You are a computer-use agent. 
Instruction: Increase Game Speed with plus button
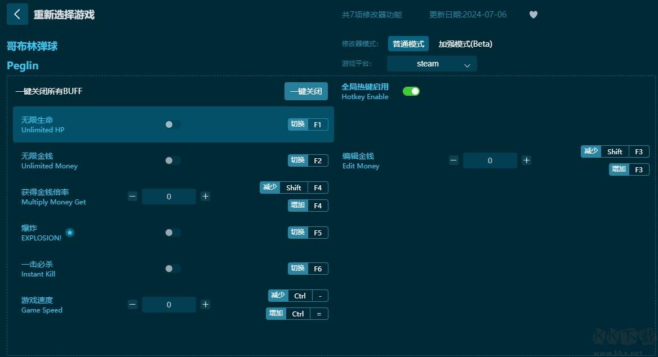205,305
